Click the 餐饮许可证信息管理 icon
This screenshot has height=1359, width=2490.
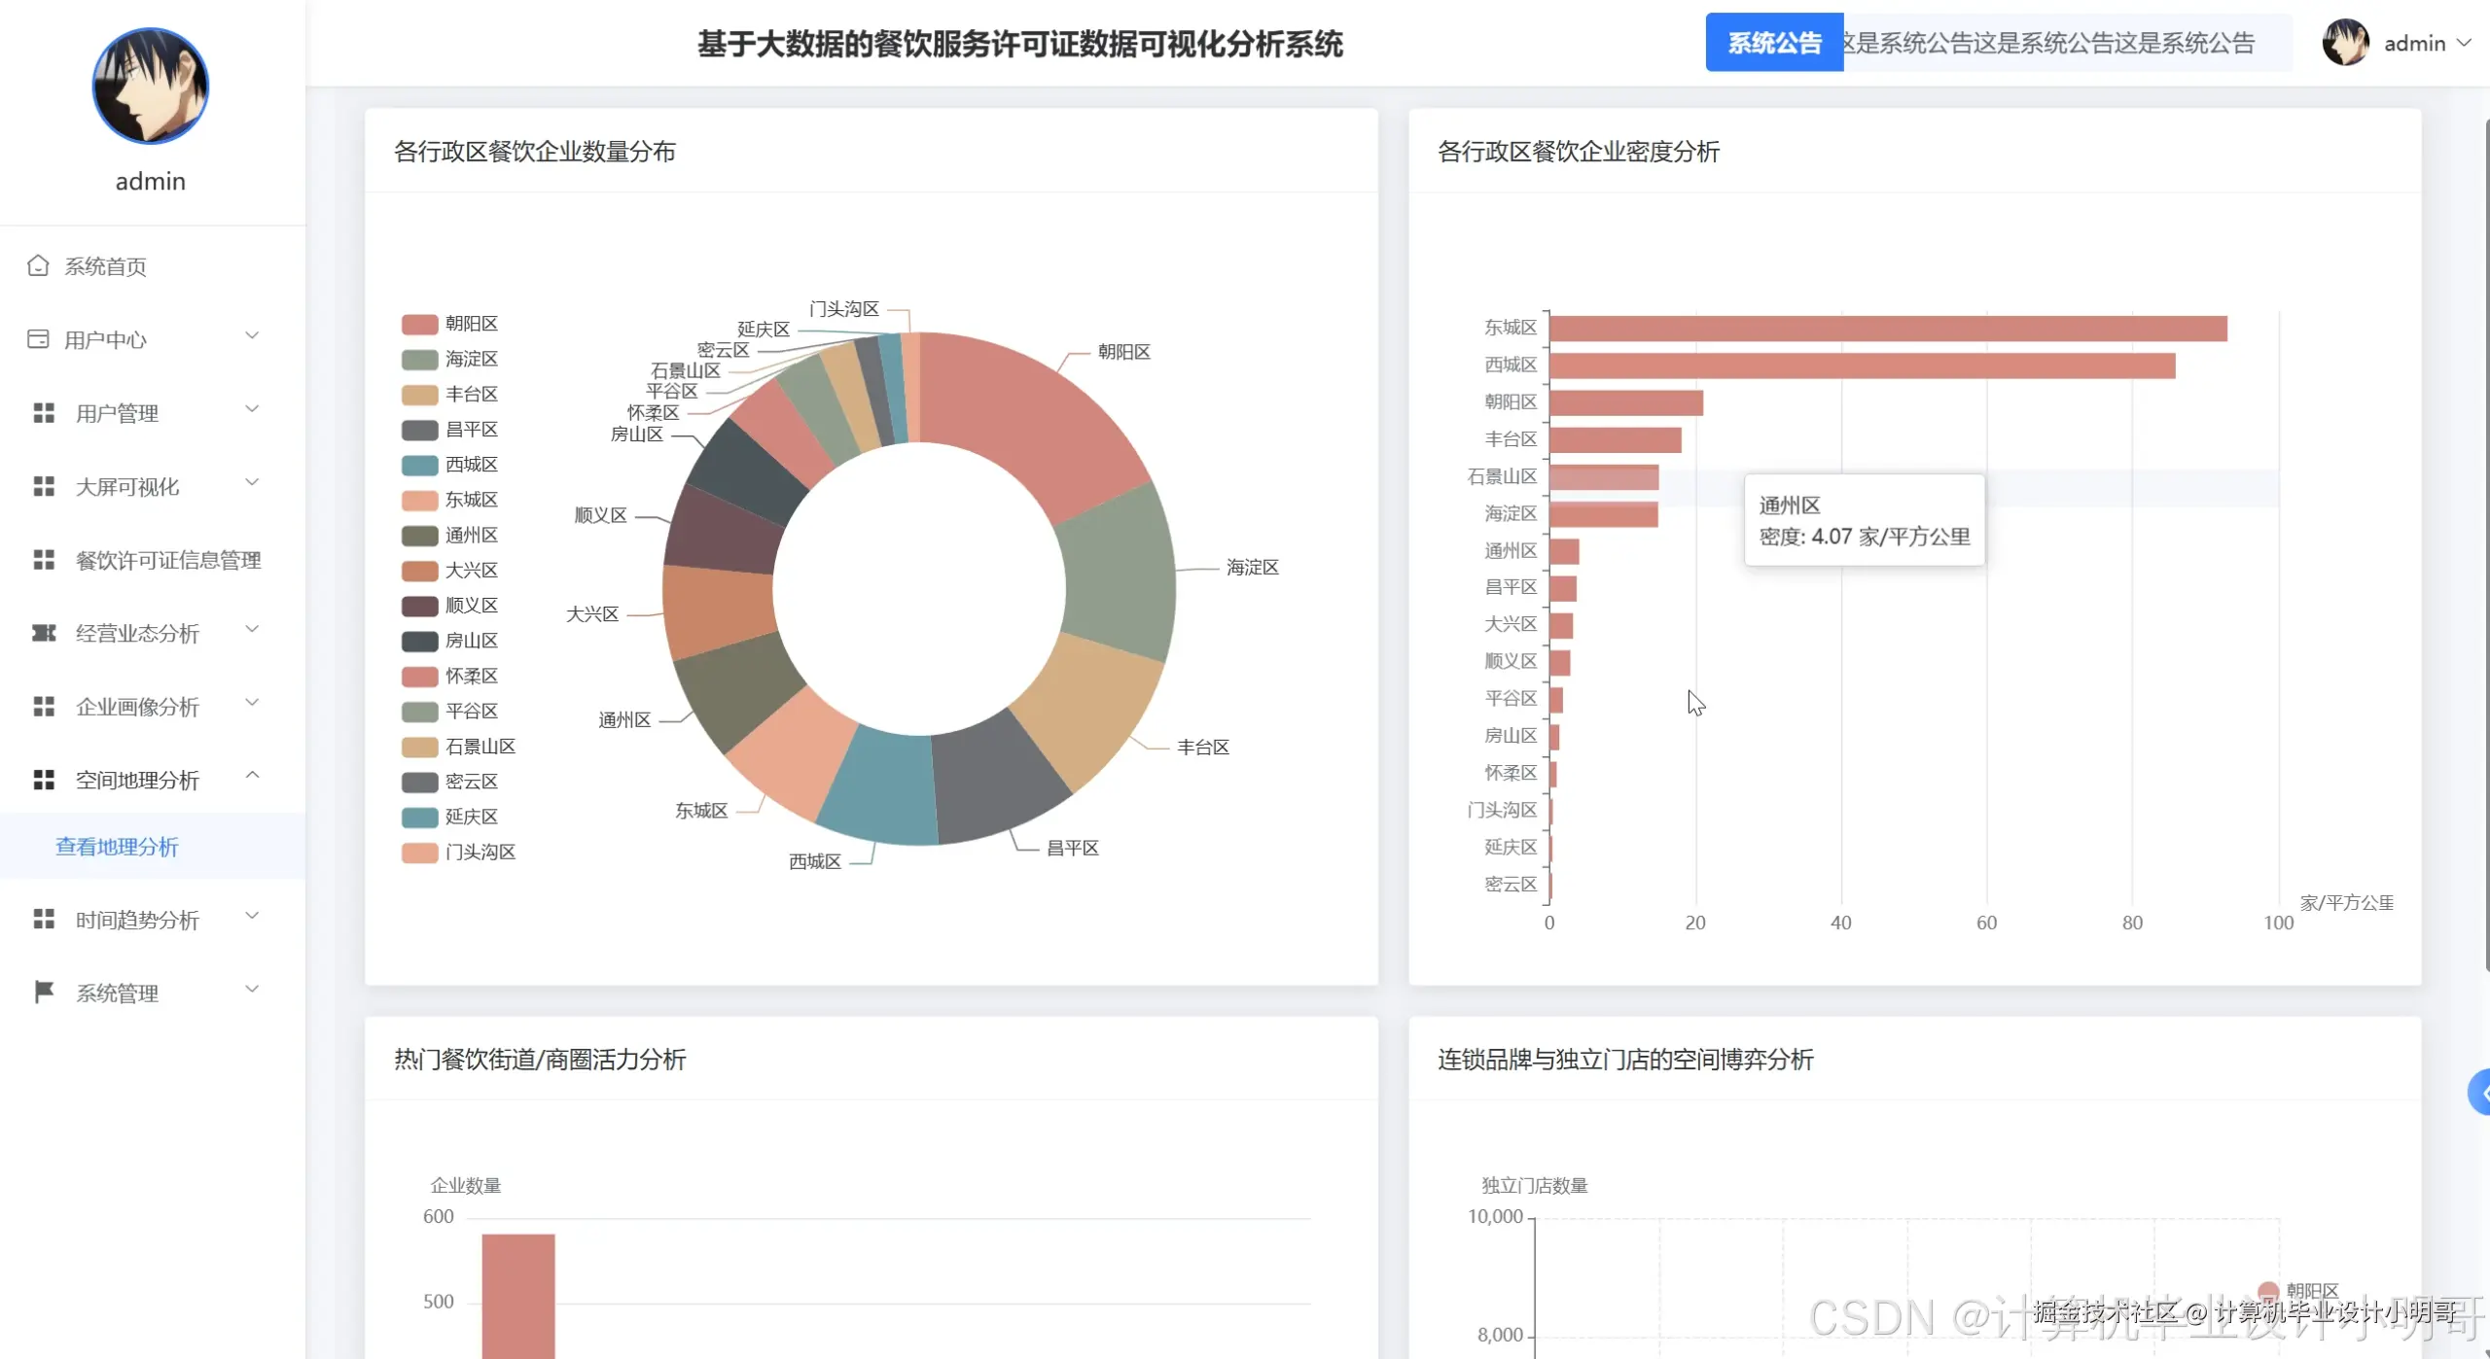tap(43, 559)
